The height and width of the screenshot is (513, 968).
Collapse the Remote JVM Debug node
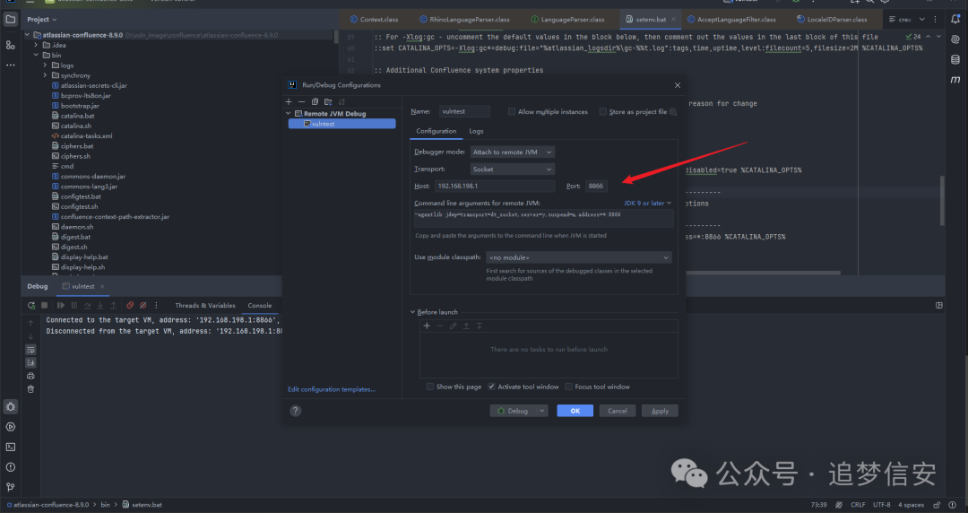(288, 114)
